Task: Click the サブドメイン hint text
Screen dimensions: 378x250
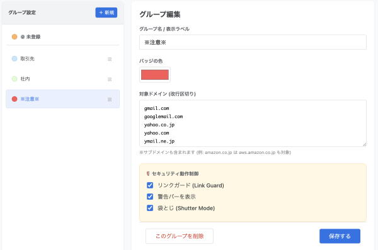Action: point(215,153)
